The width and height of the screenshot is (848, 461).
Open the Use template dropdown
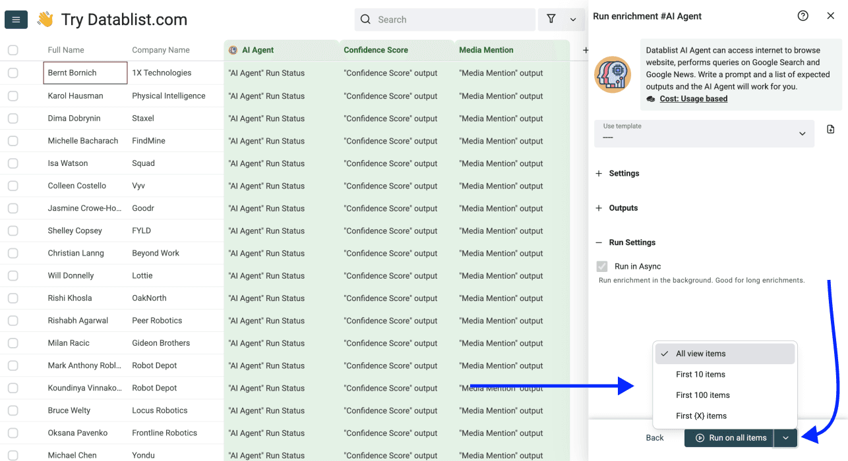(x=704, y=134)
